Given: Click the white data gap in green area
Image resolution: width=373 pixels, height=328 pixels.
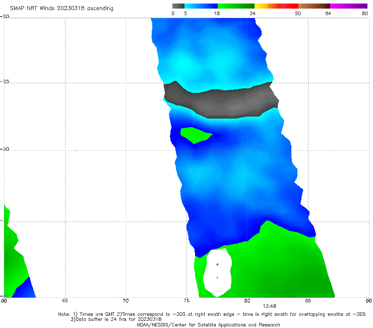Looking at the screenshot, I should (x=217, y=272).
